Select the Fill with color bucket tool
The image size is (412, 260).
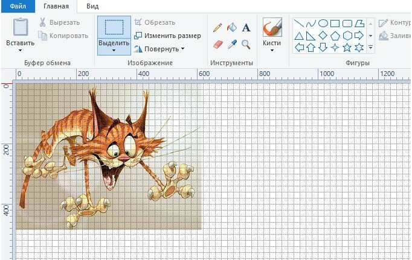click(232, 27)
